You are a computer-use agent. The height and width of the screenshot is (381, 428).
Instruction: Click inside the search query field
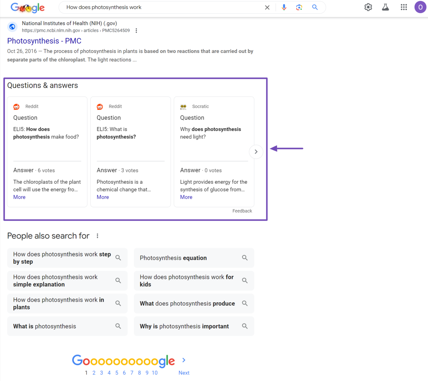[162, 7]
